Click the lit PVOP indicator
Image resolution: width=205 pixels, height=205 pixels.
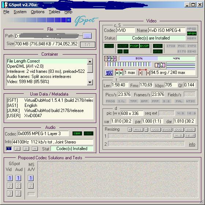coord(134,46)
